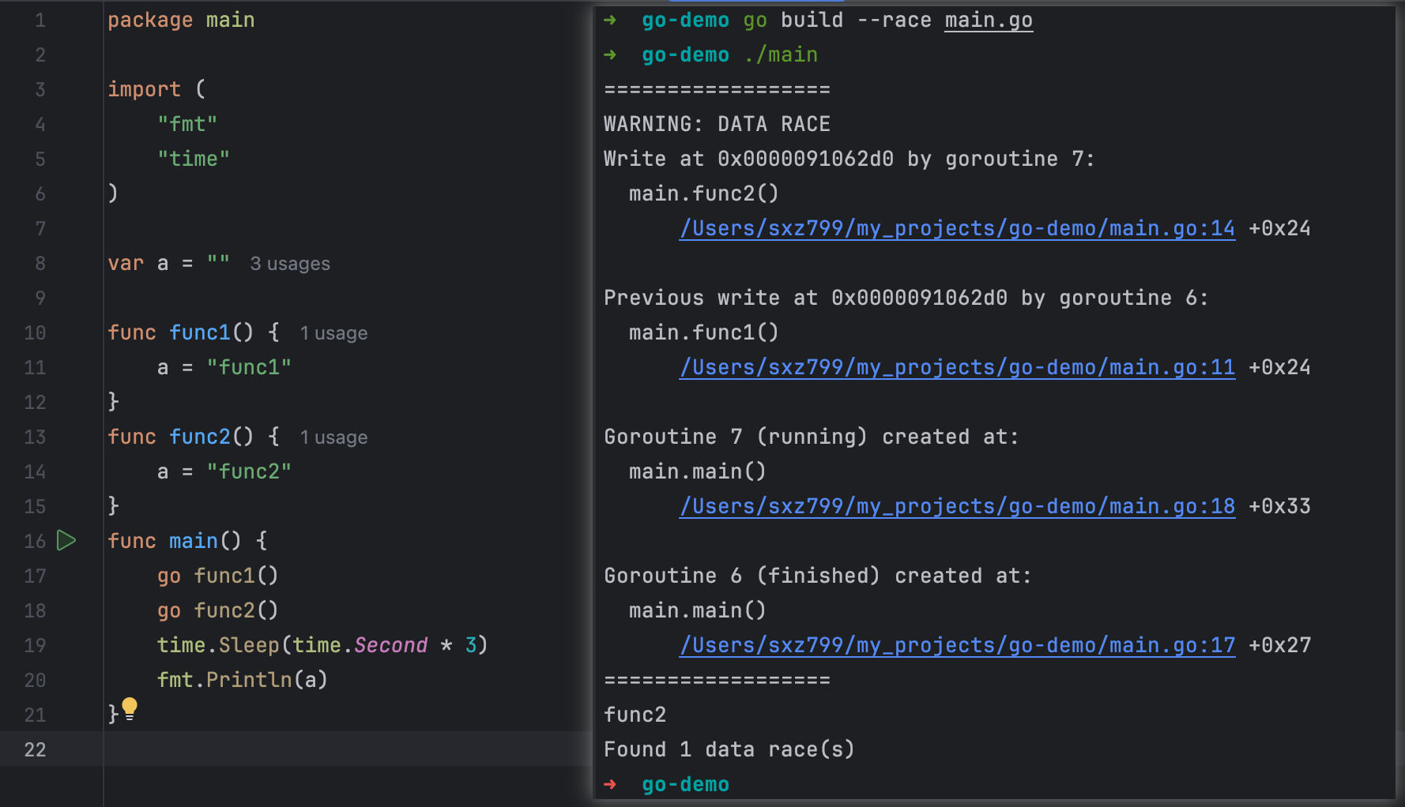Click the 'go func2()' statement

[x=217, y=611]
